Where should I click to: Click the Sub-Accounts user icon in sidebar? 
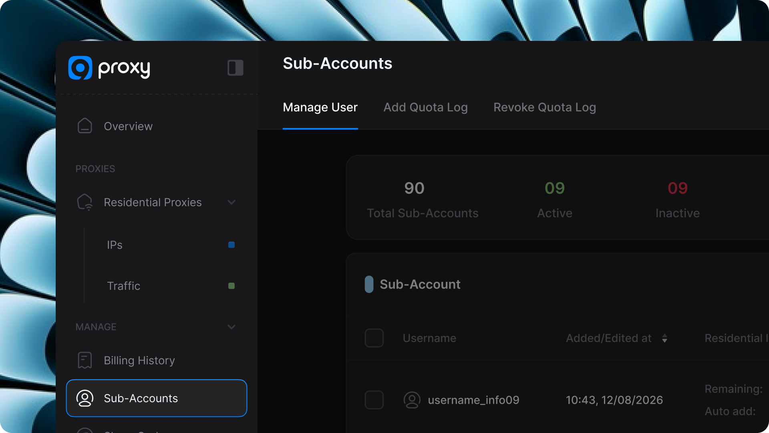pyautogui.click(x=85, y=398)
